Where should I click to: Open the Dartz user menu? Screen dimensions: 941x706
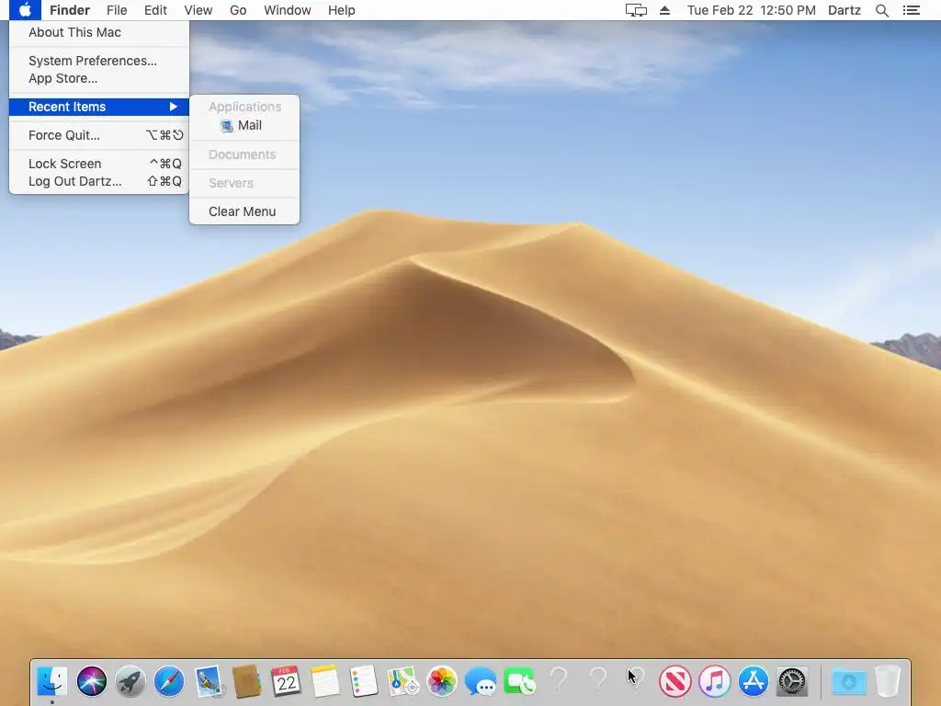click(x=845, y=10)
